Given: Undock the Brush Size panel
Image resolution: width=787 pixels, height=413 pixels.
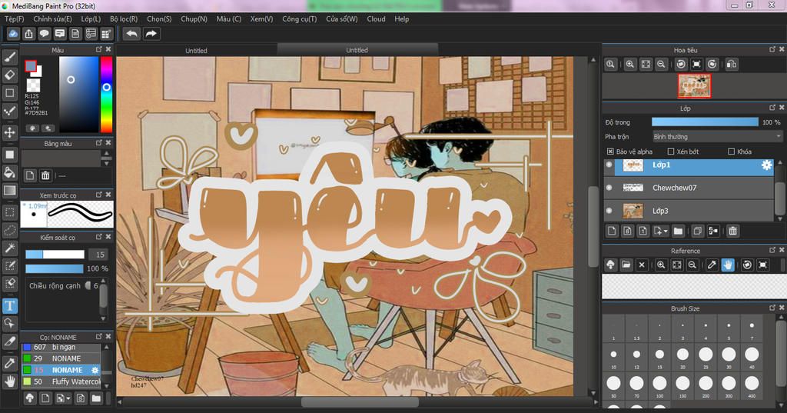Looking at the screenshot, I should click(x=772, y=308).
